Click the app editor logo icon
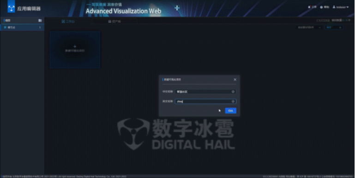Image resolution: width=355 pixels, height=178 pixels. pos(12,8)
